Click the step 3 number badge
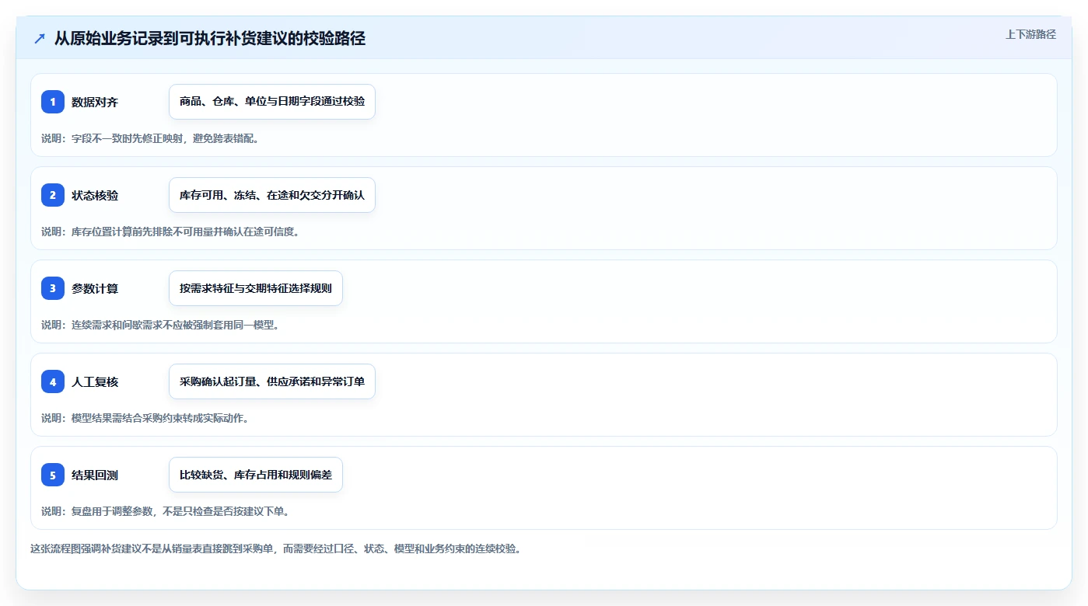This screenshot has width=1088, height=606. (x=53, y=288)
